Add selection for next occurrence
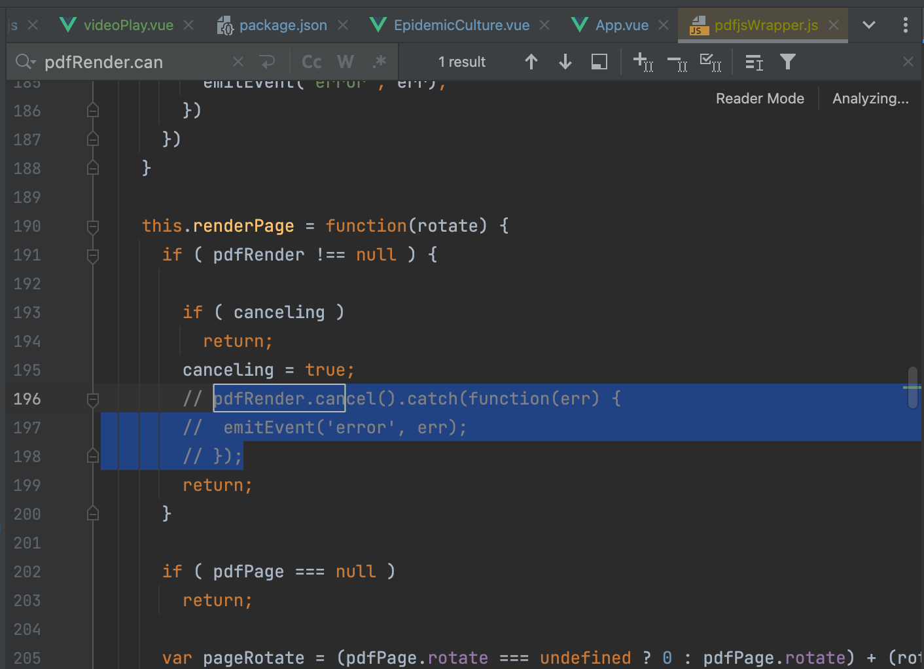The height and width of the screenshot is (669, 924). coord(643,62)
